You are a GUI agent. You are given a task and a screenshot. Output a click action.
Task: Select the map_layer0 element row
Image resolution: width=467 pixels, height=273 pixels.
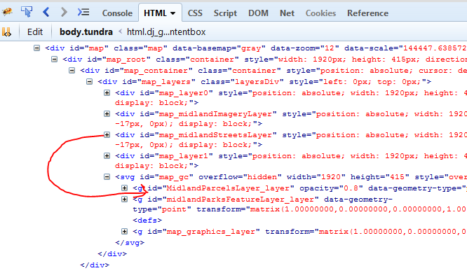(291, 98)
